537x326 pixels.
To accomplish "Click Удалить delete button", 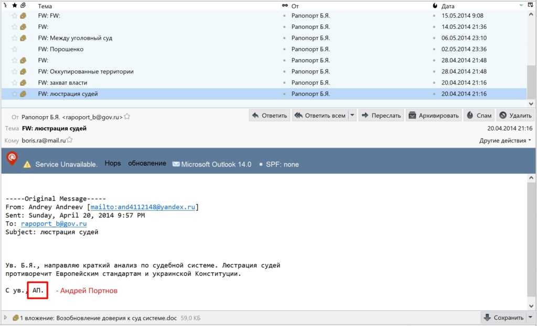I will (x=515, y=116).
